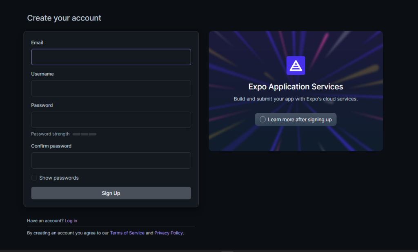Click the Sign Up button
Image resolution: width=418 pixels, height=252 pixels.
pyautogui.click(x=111, y=193)
